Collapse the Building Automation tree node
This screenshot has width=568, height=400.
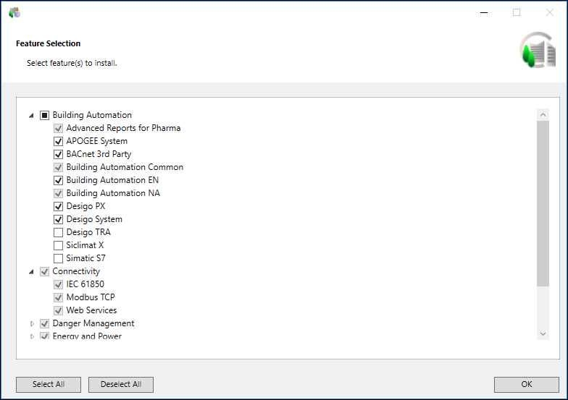click(x=31, y=115)
